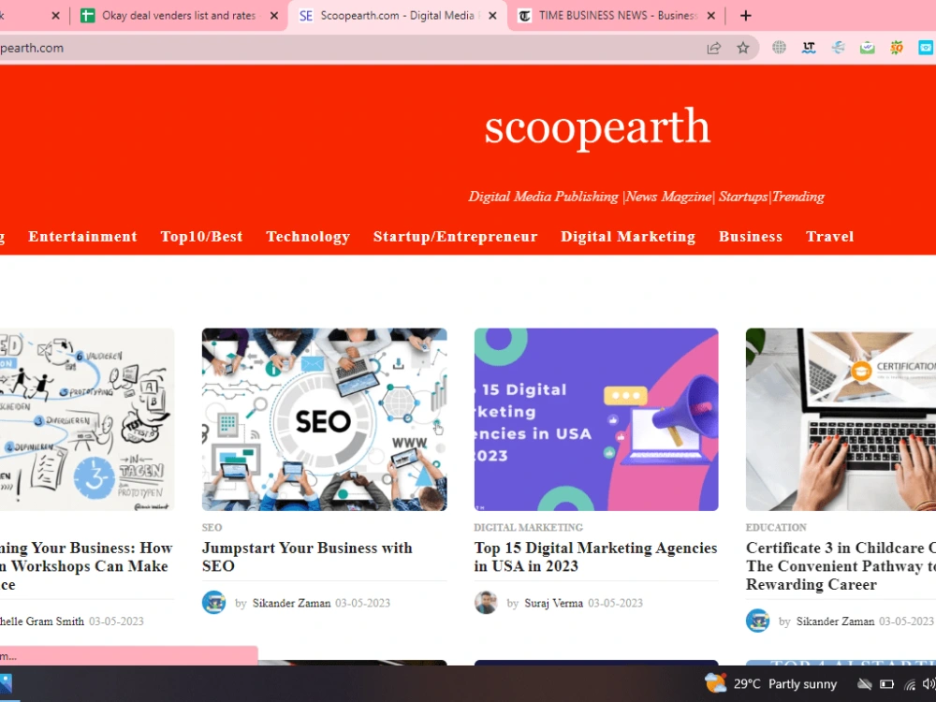Open author Sikander Zaman under SEO article
The height and width of the screenshot is (702, 936).
(x=291, y=604)
